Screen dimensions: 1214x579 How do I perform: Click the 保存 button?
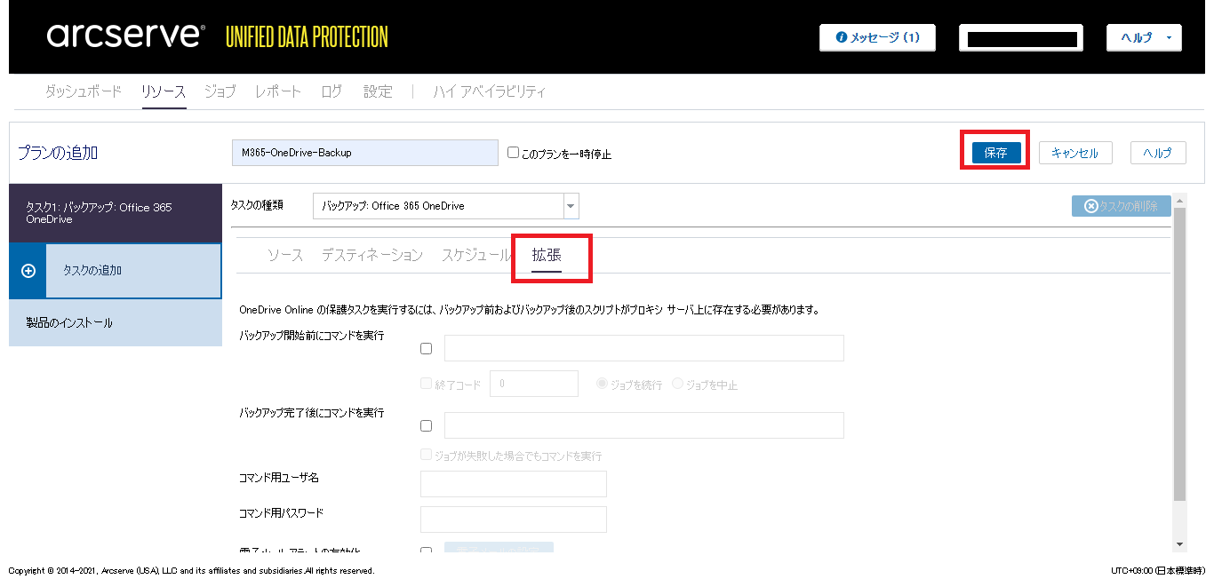(x=995, y=153)
